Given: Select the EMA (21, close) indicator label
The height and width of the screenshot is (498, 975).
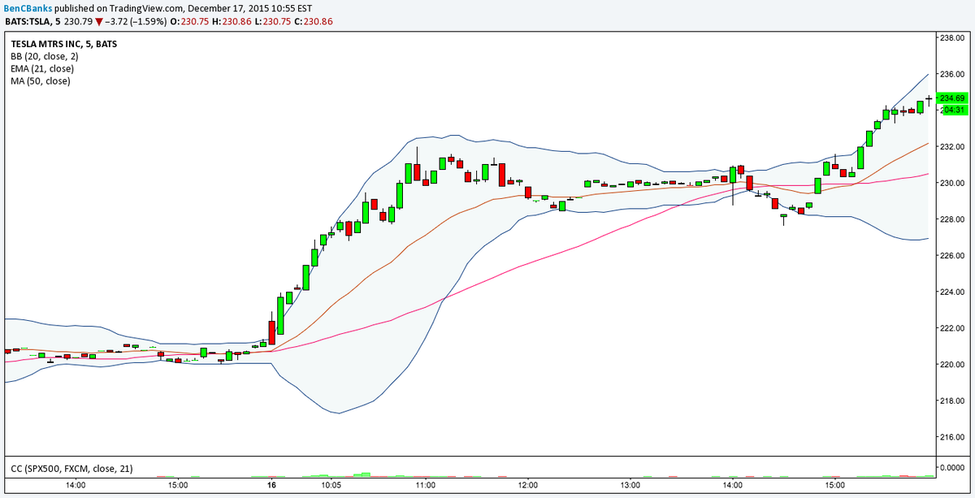Looking at the screenshot, I should [x=42, y=68].
